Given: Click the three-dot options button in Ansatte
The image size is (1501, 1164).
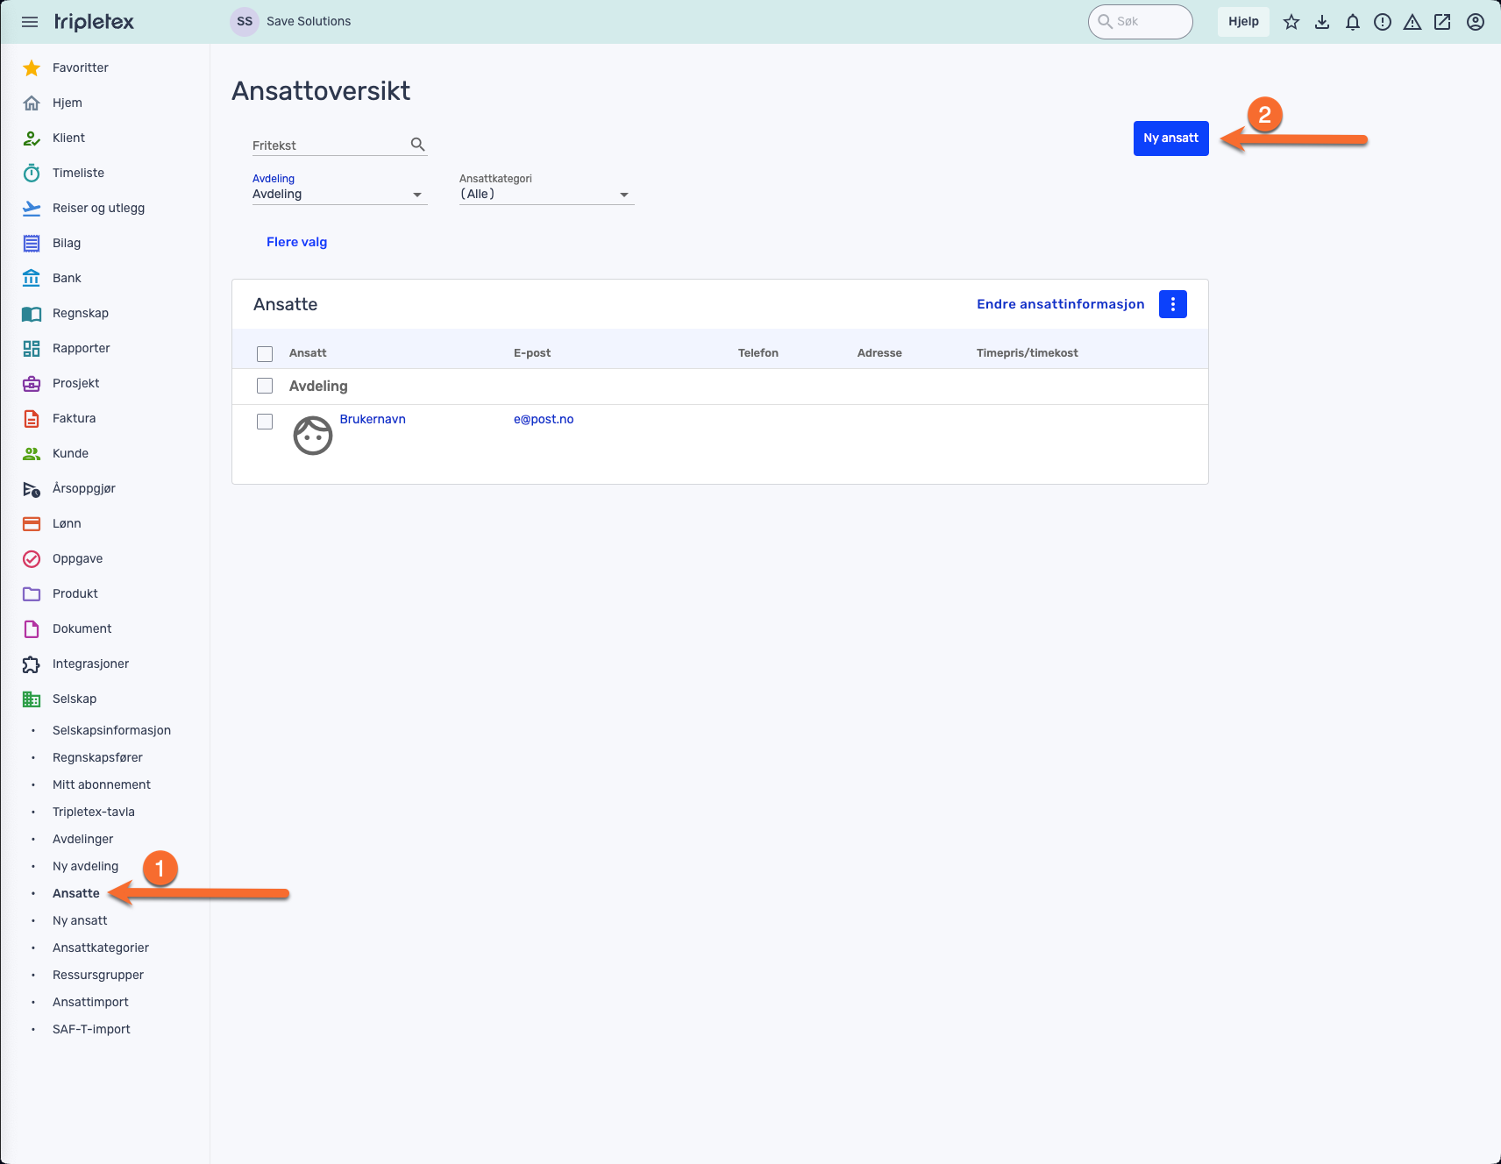Looking at the screenshot, I should [x=1172, y=304].
